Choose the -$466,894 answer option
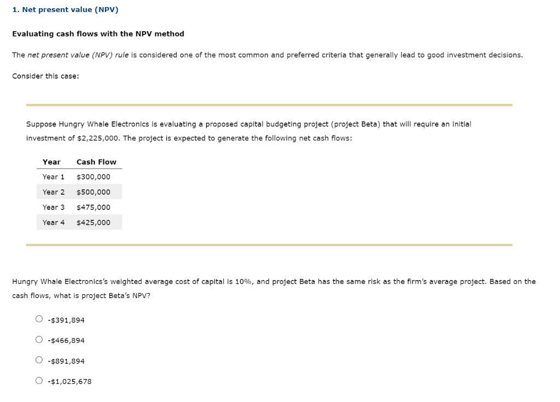This screenshot has height=402, width=560. click(x=39, y=340)
